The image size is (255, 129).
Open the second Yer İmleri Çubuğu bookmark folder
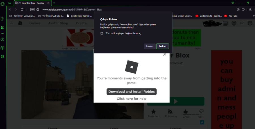51,16
